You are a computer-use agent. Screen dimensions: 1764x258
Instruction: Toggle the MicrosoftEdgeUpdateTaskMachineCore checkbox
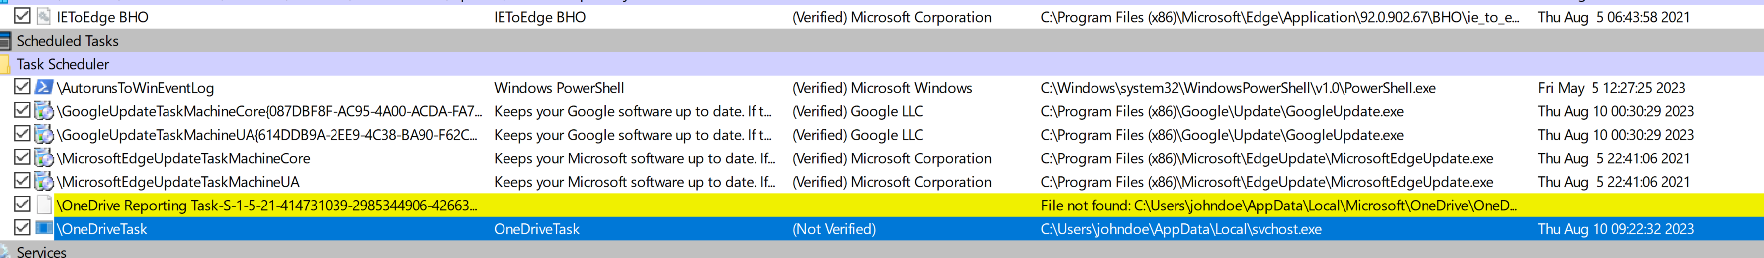point(22,157)
